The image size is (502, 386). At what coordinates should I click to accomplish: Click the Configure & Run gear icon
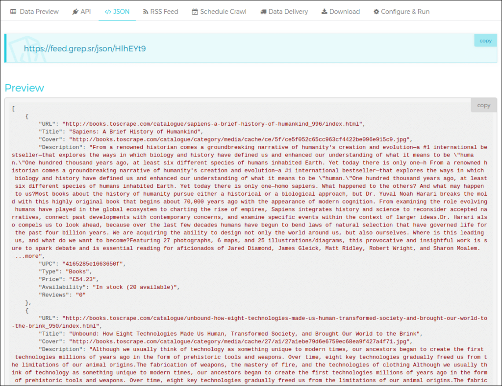[376, 12]
